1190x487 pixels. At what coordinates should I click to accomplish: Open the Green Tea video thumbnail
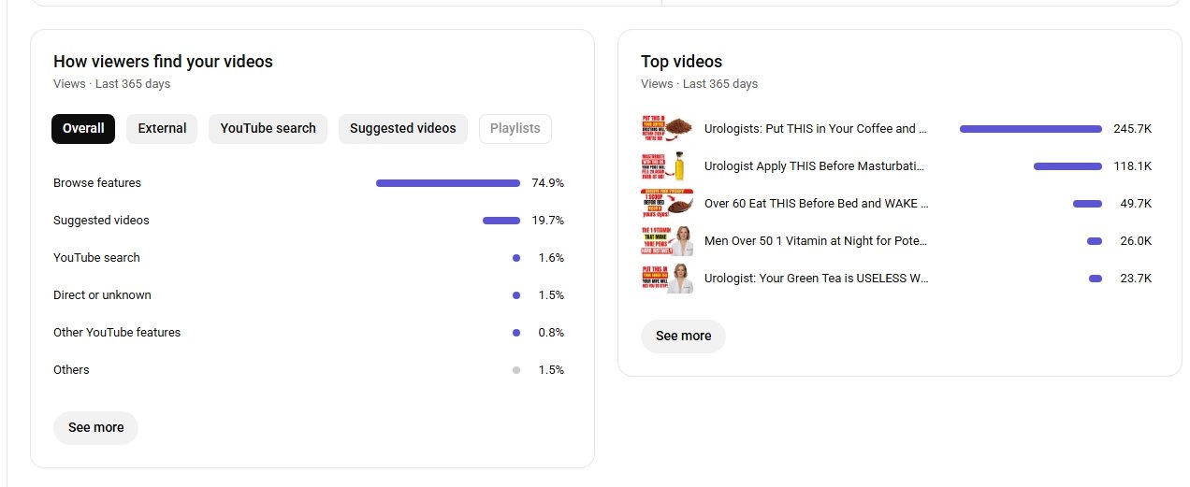pos(666,279)
